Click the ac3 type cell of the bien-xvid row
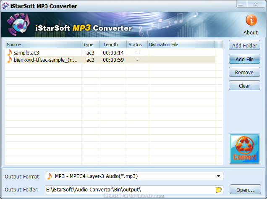The width and height of the screenshot is (267, 199). click(90, 60)
